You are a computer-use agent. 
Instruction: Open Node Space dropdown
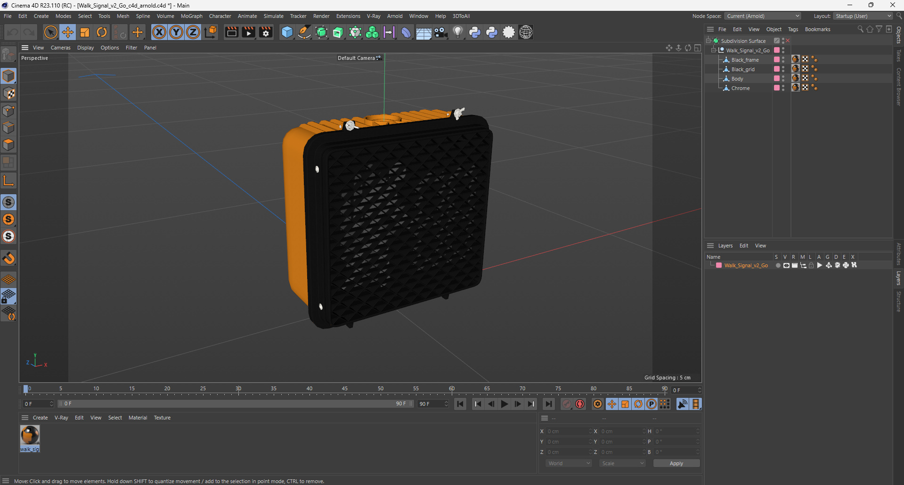(763, 16)
